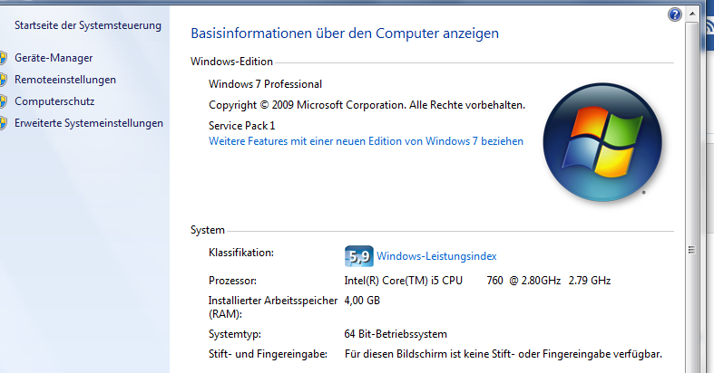Open Erweiterte Systemeinstellungen

(x=89, y=123)
